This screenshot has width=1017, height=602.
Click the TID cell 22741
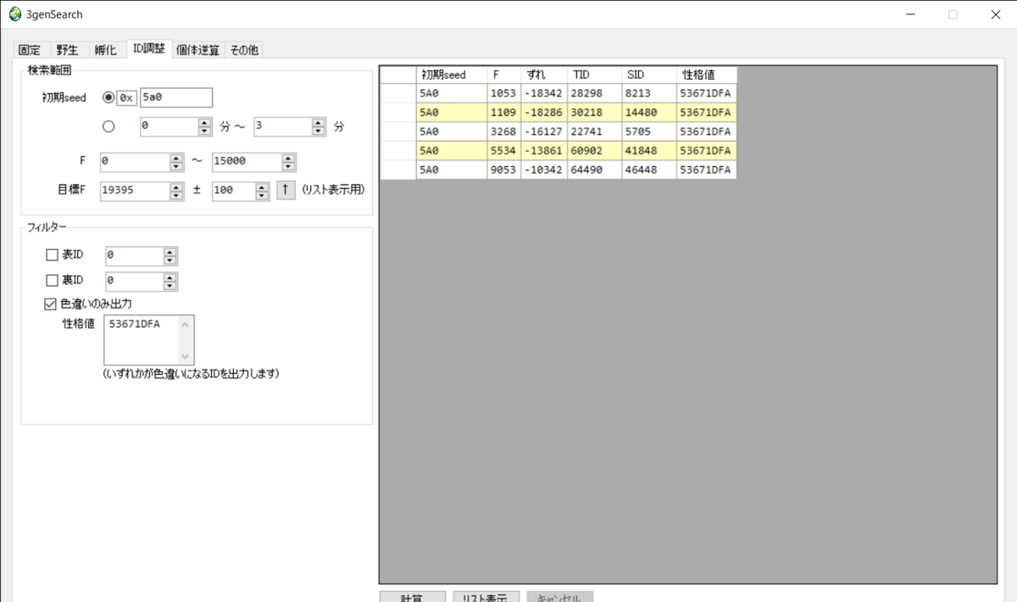pyautogui.click(x=594, y=131)
